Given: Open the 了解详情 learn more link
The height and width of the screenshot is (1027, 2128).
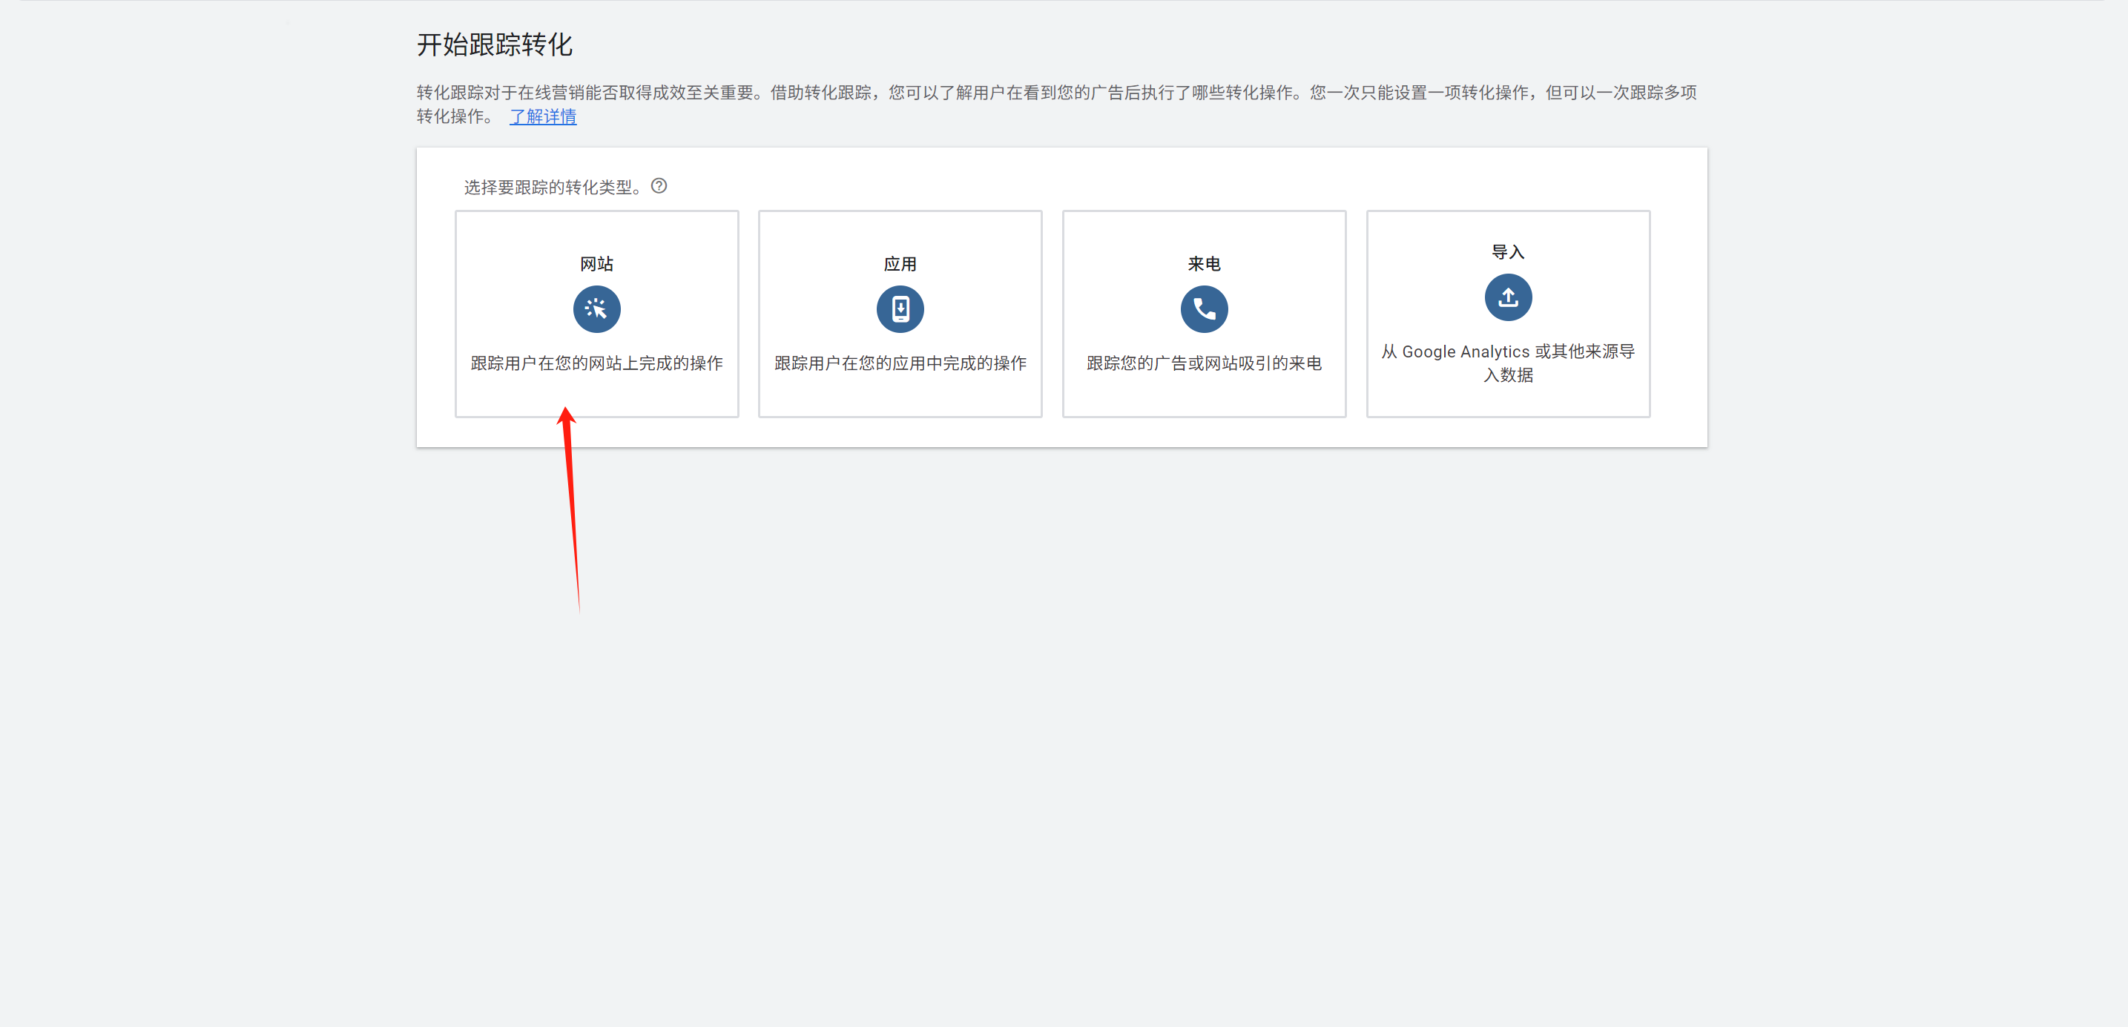Looking at the screenshot, I should pos(543,116).
